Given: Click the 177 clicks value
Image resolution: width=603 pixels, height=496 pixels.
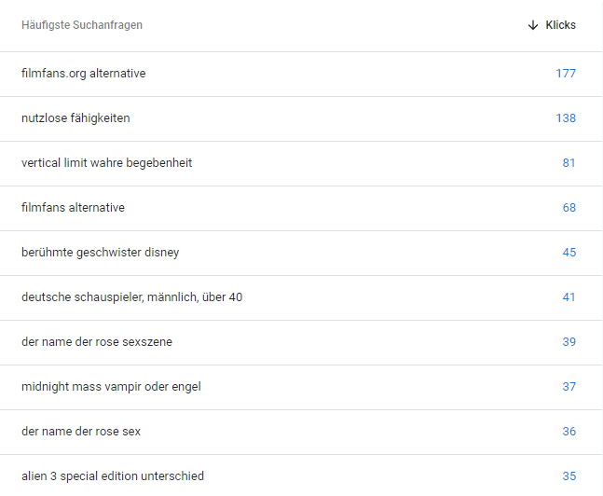Looking at the screenshot, I should [566, 74].
